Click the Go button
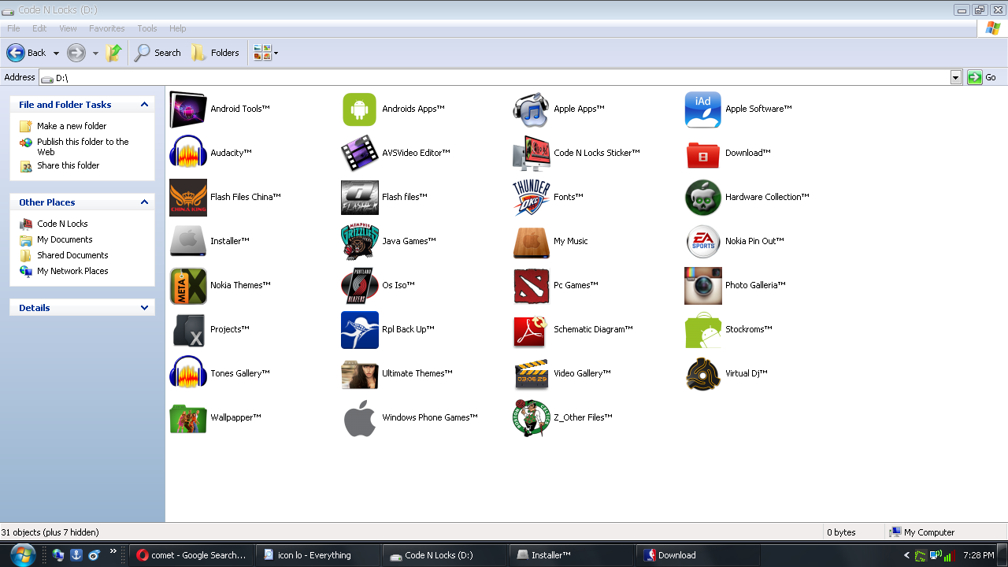 (982, 77)
